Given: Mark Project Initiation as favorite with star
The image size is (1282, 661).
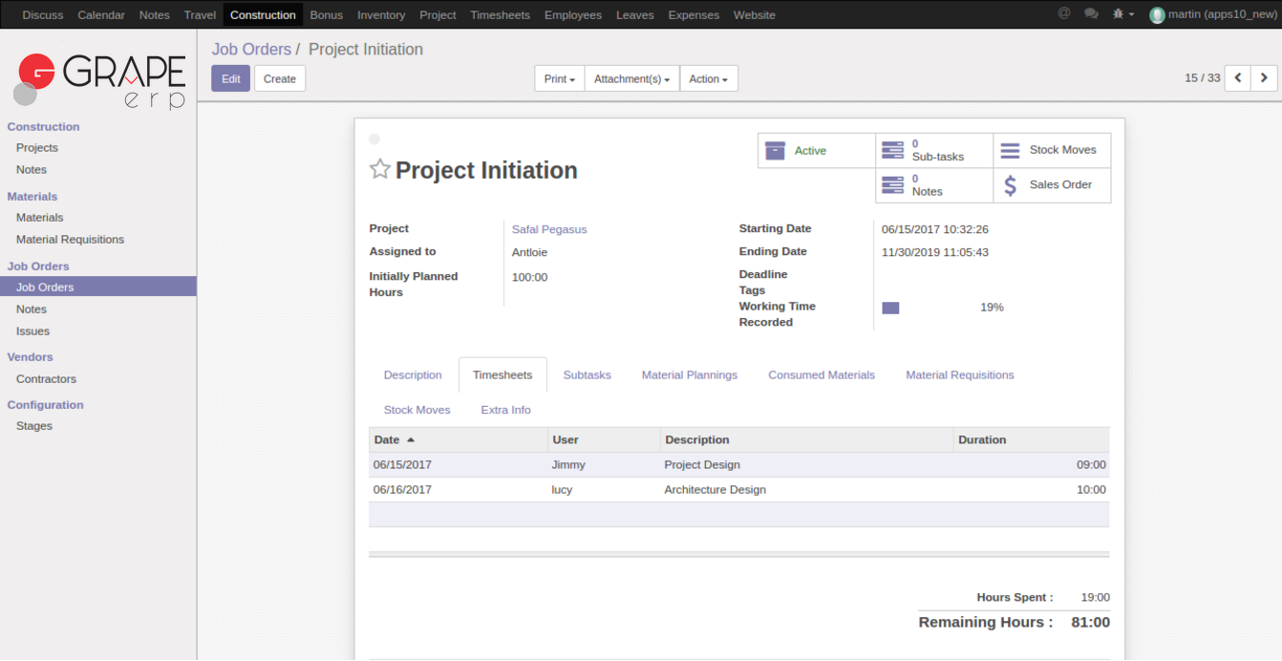Looking at the screenshot, I should coord(380,170).
